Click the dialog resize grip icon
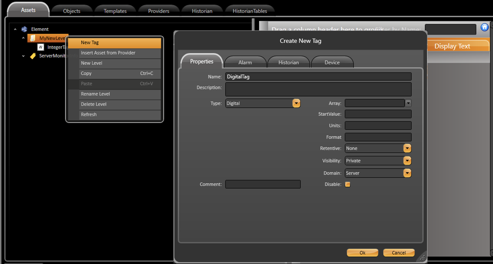493x264 pixels. click(x=422, y=258)
